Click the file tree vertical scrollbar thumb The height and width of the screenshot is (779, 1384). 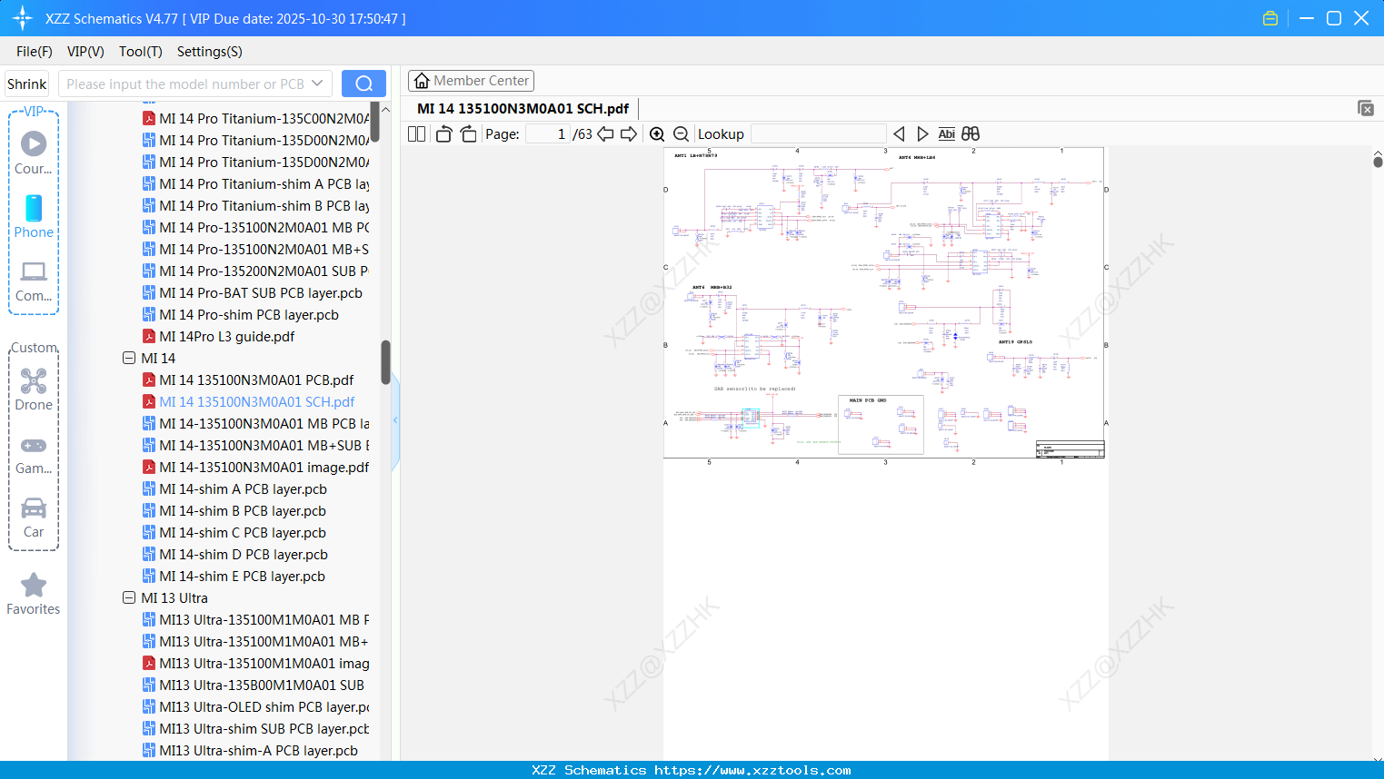pos(385,361)
